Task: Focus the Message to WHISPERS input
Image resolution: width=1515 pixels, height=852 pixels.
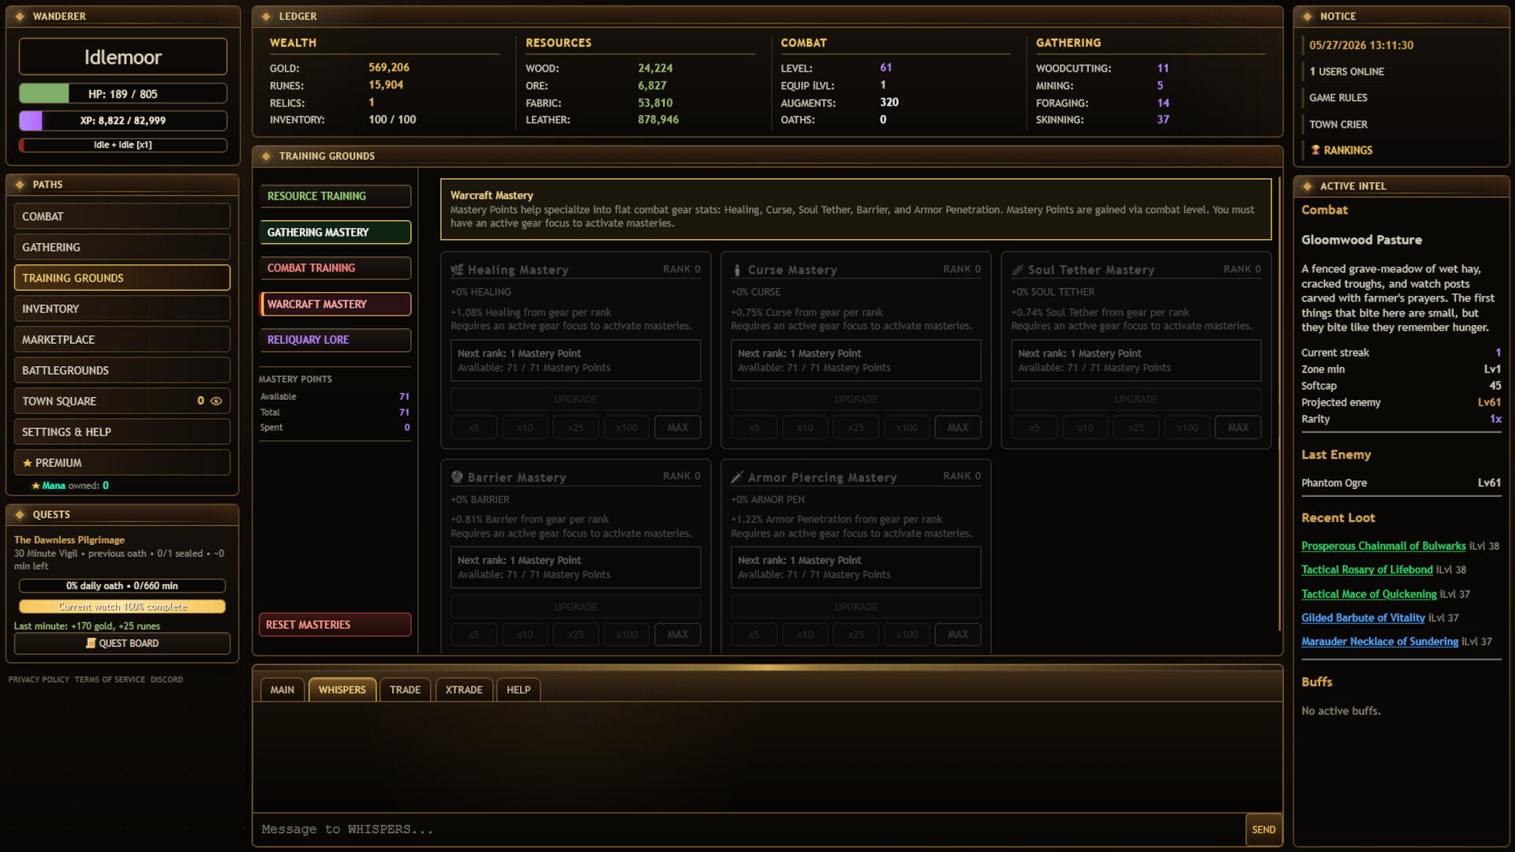Action: 750,830
